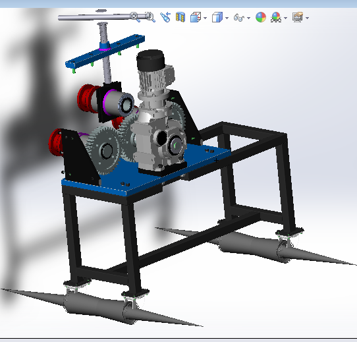Expand the Hide/Show Items dropdown arrow
The height and width of the screenshot is (342, 357).
tap(248, 18)
